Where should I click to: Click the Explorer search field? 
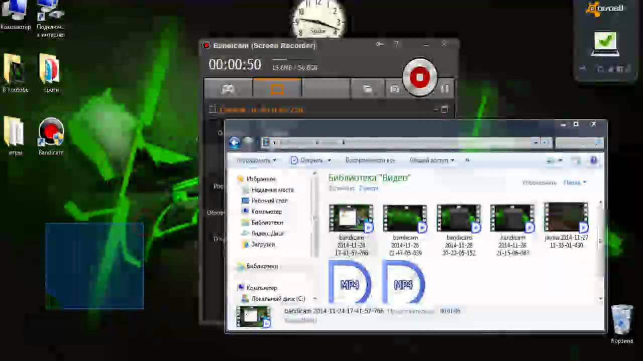[x=579, y=142]
